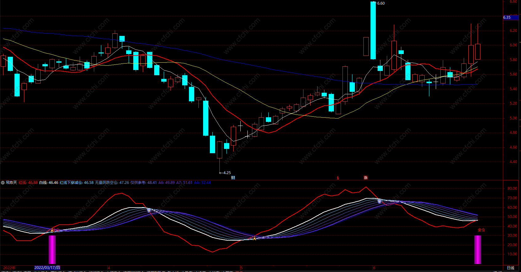The image size is (521, 272).
Task: Click 红线下穿减仓: 46.58 label
Action: (x=77, y=183)
